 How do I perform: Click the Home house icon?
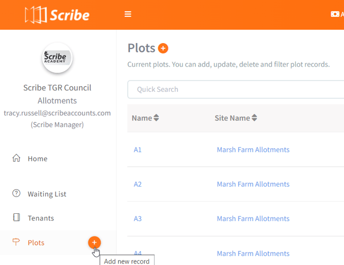coord(16,158)
